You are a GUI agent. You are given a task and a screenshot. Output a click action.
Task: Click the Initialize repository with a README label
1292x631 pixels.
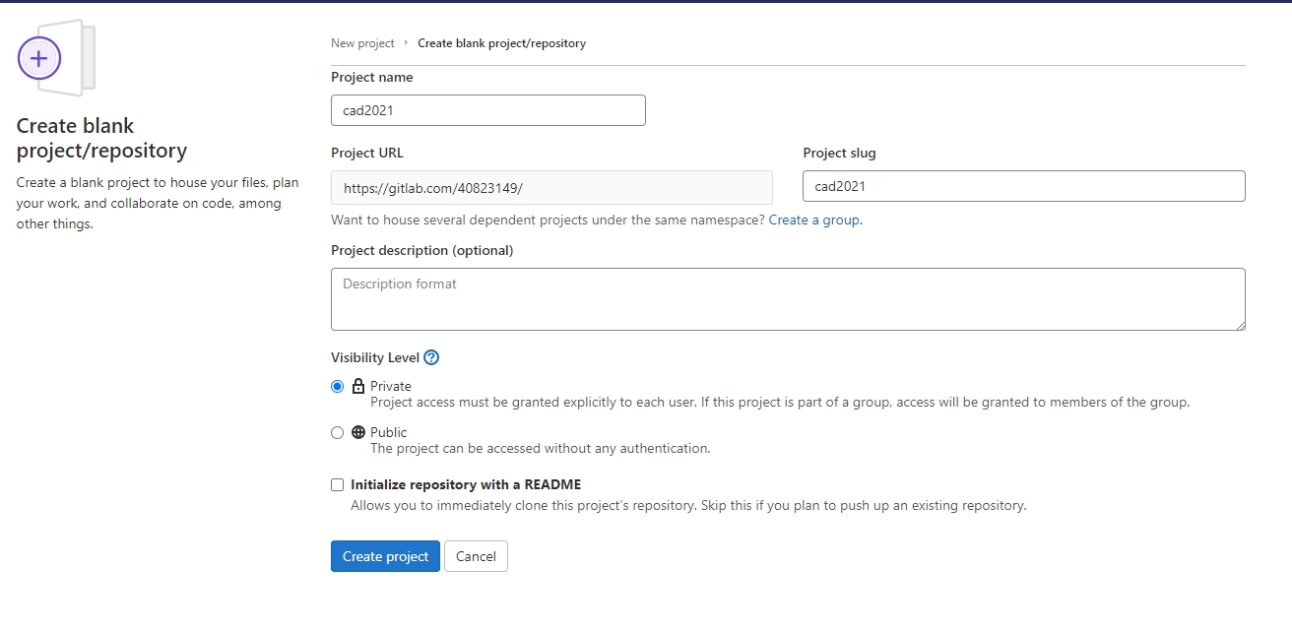[x=466, y=484]
